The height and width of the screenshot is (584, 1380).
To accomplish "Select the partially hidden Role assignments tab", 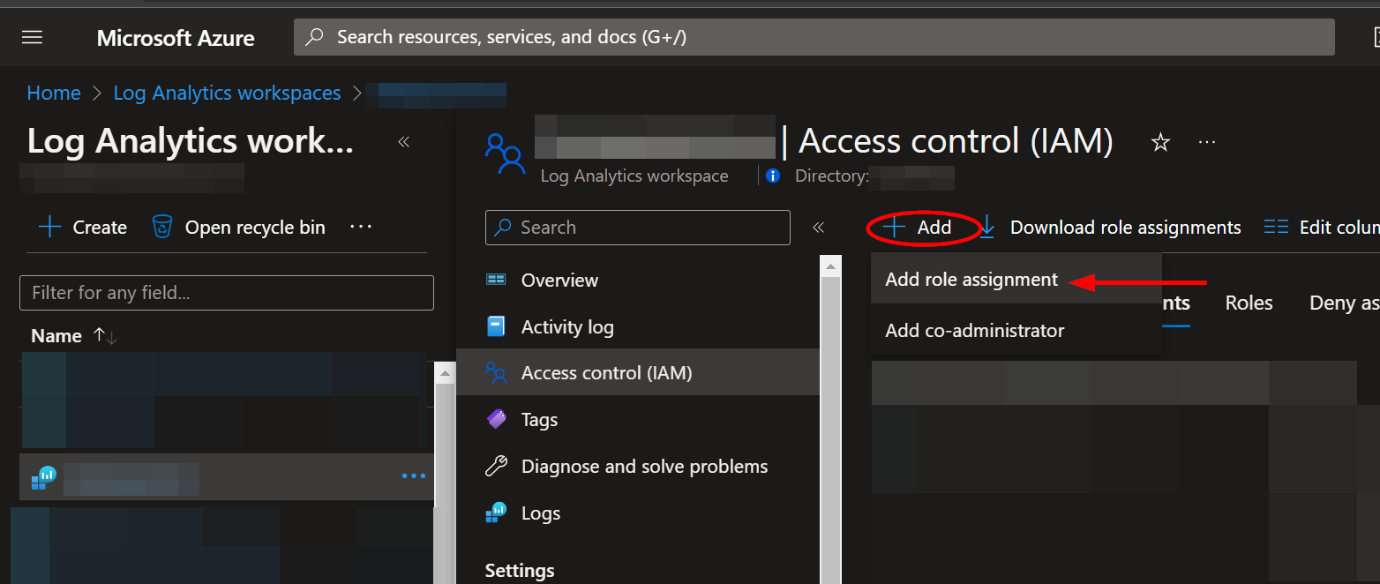I will (1176, 304).
